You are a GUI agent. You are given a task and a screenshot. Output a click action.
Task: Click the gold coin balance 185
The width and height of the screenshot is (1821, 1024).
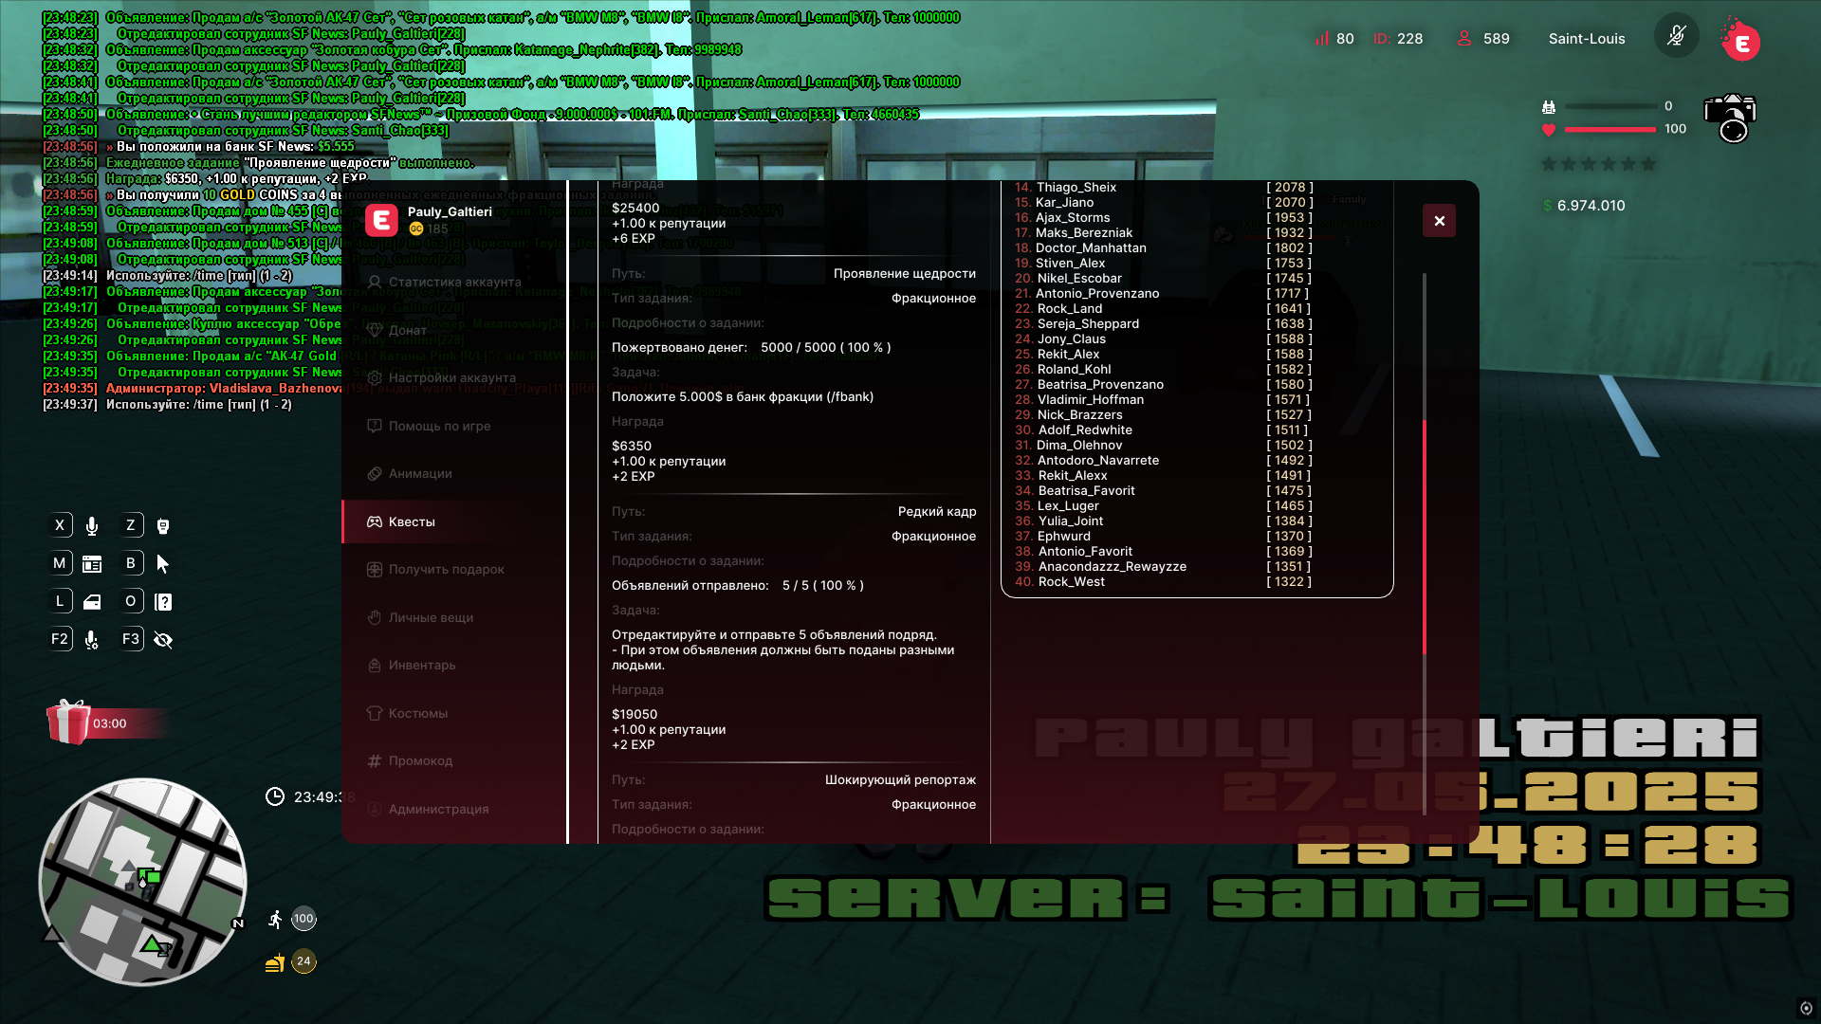429,229
